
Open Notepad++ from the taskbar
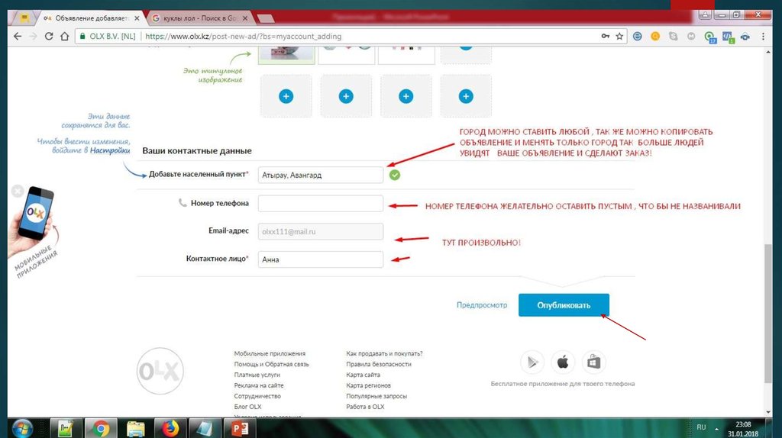(x=66, y=429)
